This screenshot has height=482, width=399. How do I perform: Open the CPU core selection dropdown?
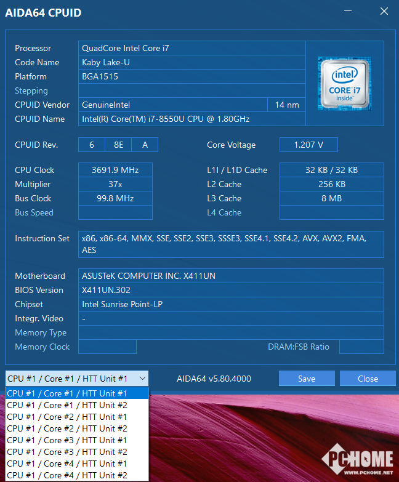76,379
